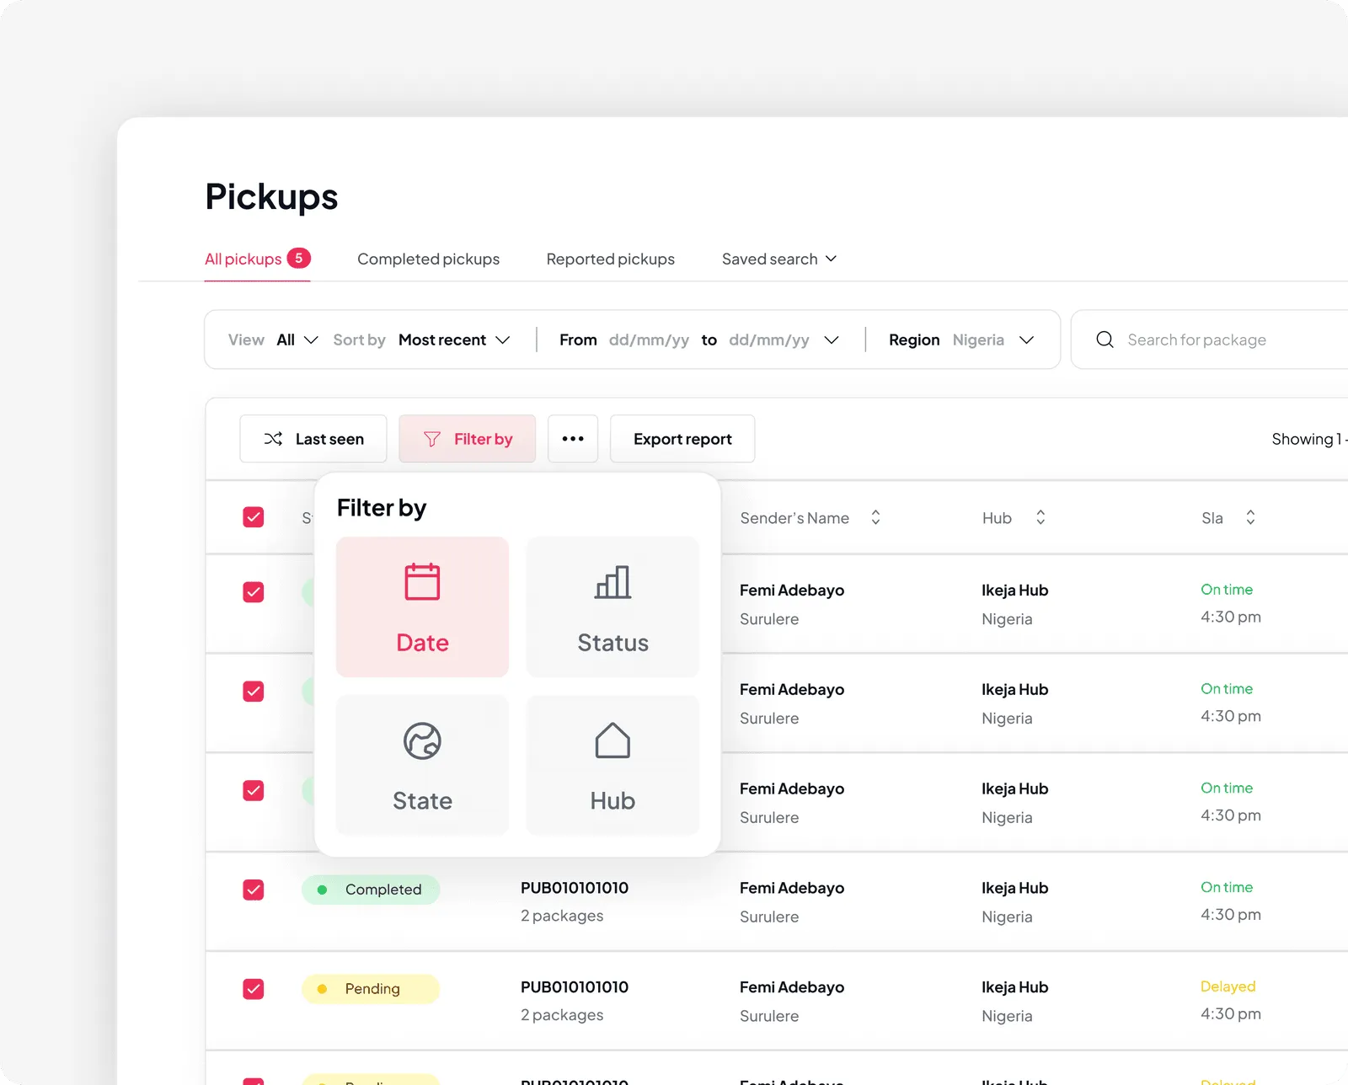The width and height of the screenshot is (1348, 1085).
Task: Click the funnel icon on Filter by
Action: pyautogui.click(x=431, y=439)
